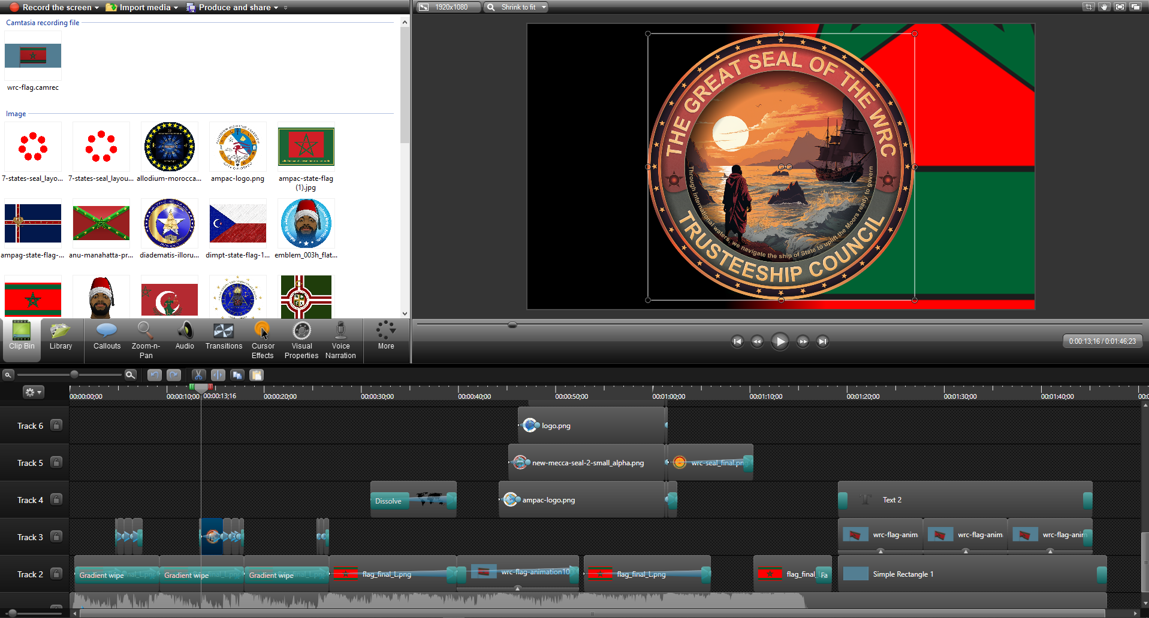Click Record the screen button

coord(50,7)
